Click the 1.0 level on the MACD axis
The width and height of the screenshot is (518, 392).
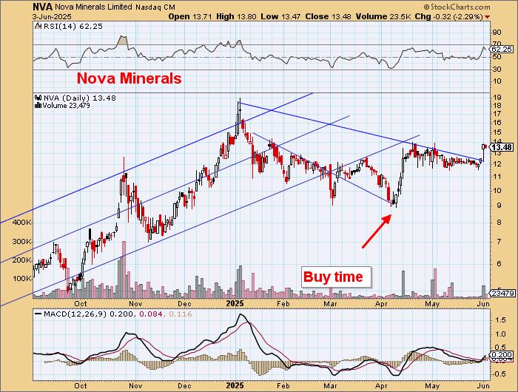click(x=500, y=334)
